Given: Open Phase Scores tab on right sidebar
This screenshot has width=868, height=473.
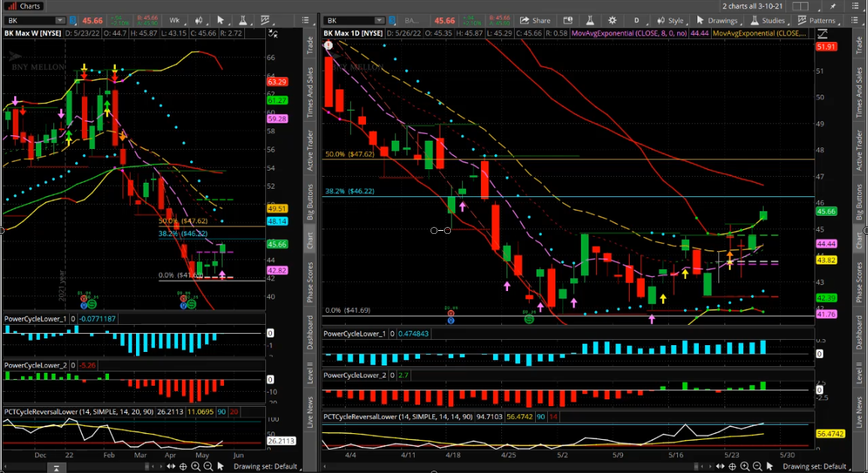Looking at the screenshot, I should click(x=859, y=282).
